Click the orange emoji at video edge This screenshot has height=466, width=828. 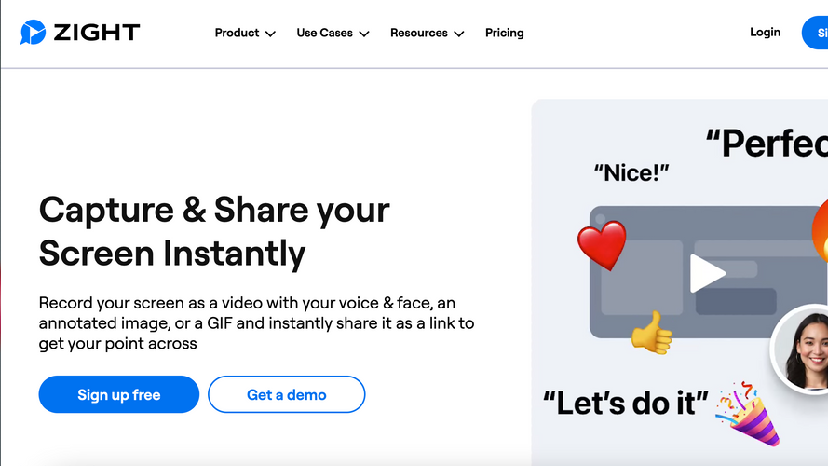click(820, 231)
